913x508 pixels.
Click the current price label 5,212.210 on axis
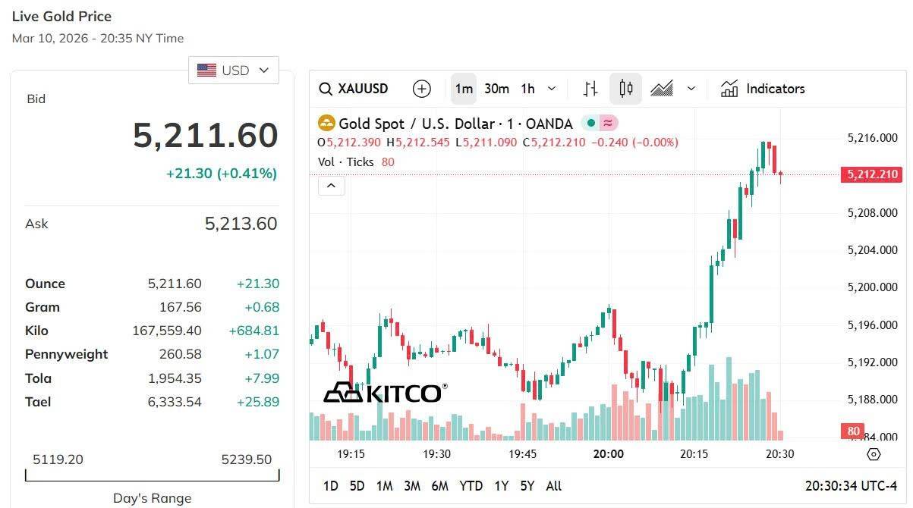870,175
